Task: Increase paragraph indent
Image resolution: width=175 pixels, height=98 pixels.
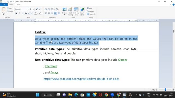Action: coord(49,9)
